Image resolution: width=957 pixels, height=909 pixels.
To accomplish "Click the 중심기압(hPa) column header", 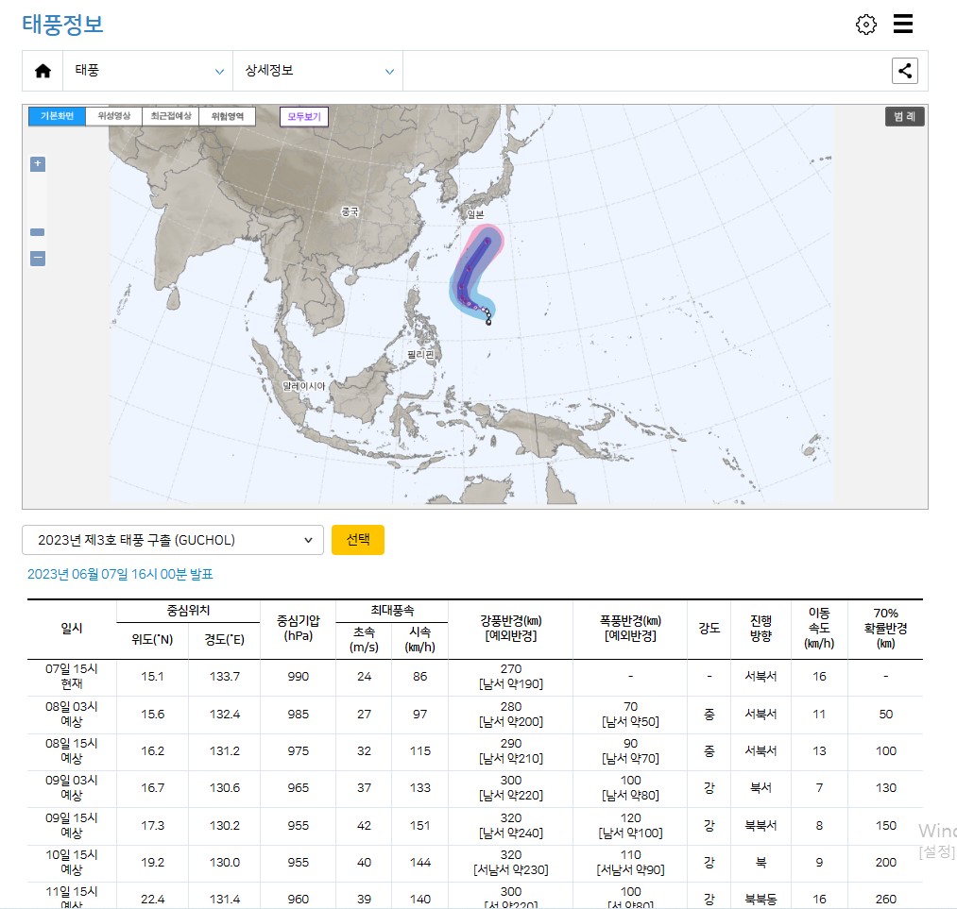I will point(298,629).
